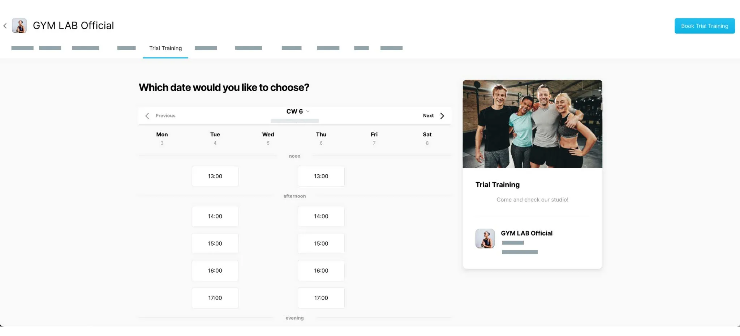Go to the Next week
740x336 pixels.
pos(428,116)
